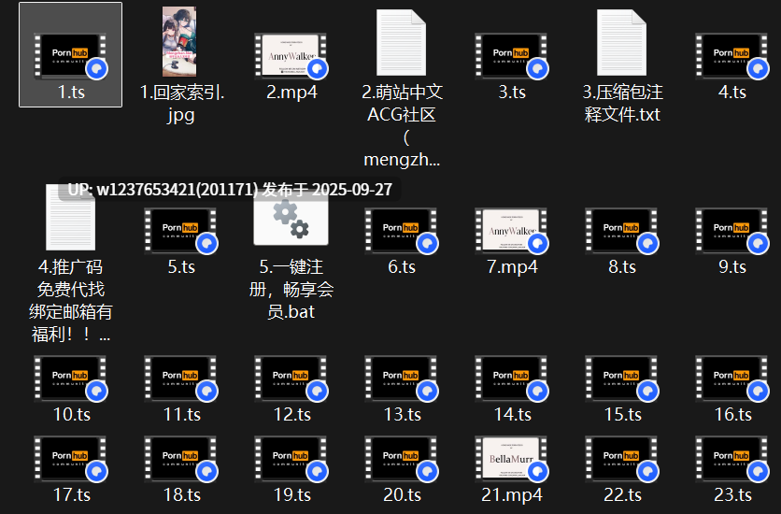Click the file name label 15.ts
Screen dimensions: 781x514
coord(623,414)
